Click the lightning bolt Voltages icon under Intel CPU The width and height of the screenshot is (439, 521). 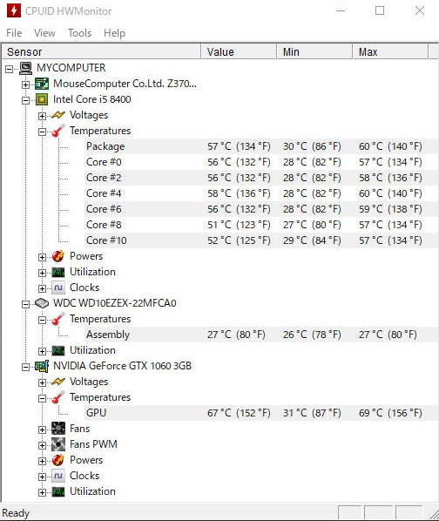(58, 115)
